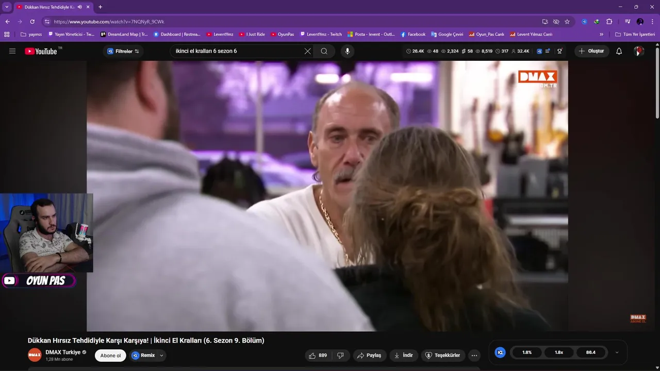
Task: Open more actions three-dot menu
Action: pos(474,355)
